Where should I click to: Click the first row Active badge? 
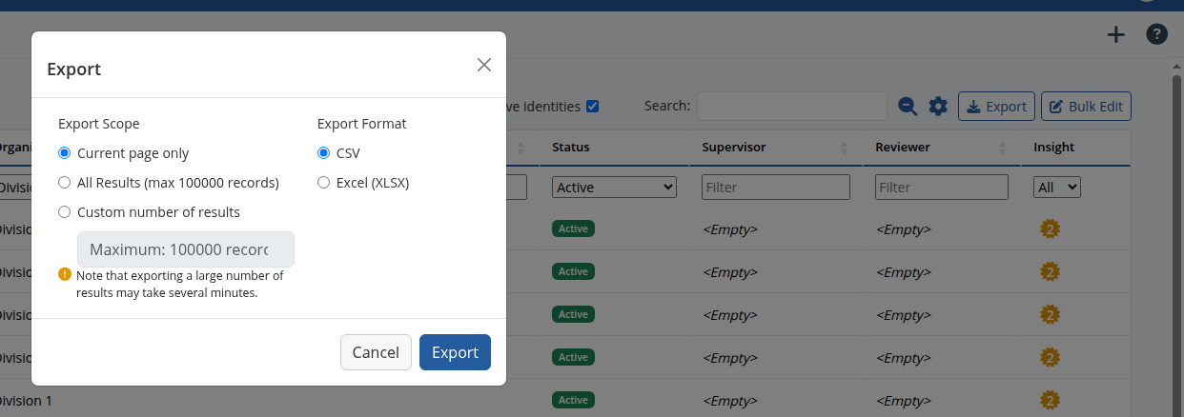(x=573, y=228)
